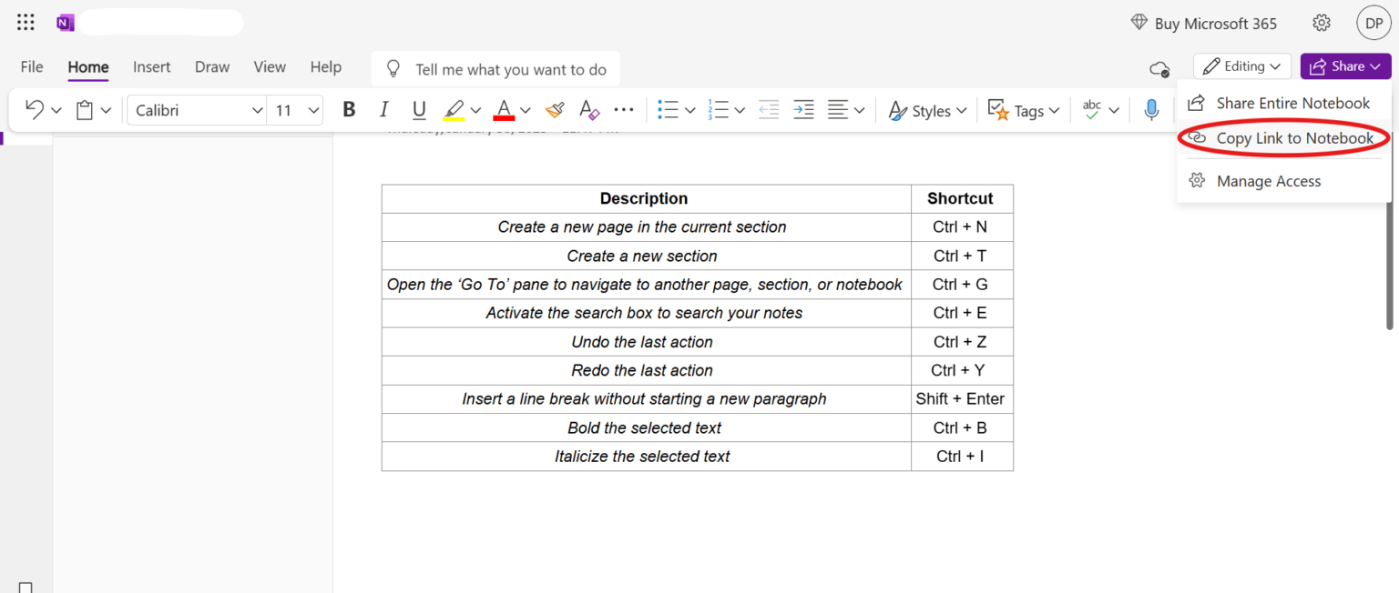Screen dimensions: 1399x593
Task: Apply underline formatting
Action: point(418,109)
